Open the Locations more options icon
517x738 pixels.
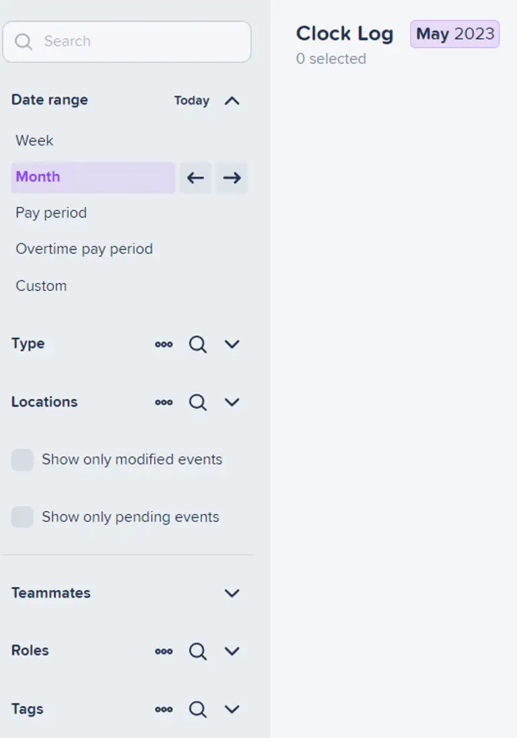[x=164, y=402]
